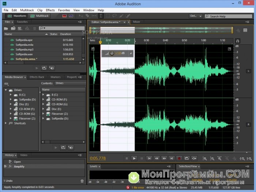The height and width of the screenshot is (192, 256).
Task: Switch to Multitrack editor view
Action: click(x=39, y=16)
